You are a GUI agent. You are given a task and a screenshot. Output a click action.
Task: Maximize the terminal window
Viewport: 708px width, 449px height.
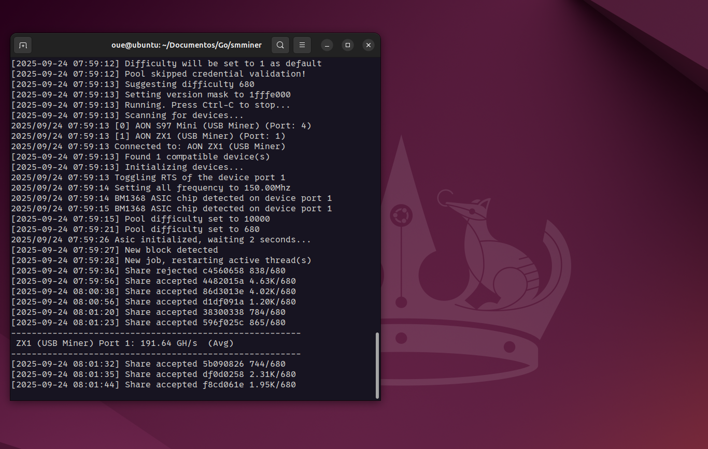[x=348, y=45]
